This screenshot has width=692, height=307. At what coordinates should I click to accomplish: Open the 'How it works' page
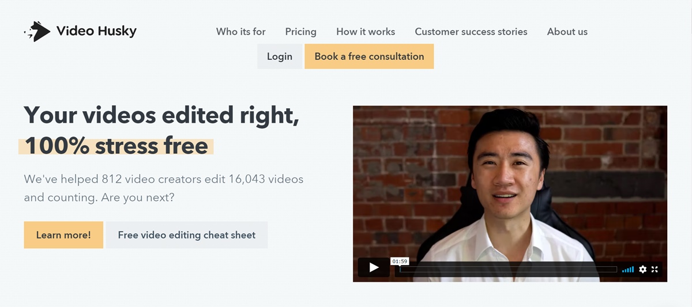pos(366,32)
